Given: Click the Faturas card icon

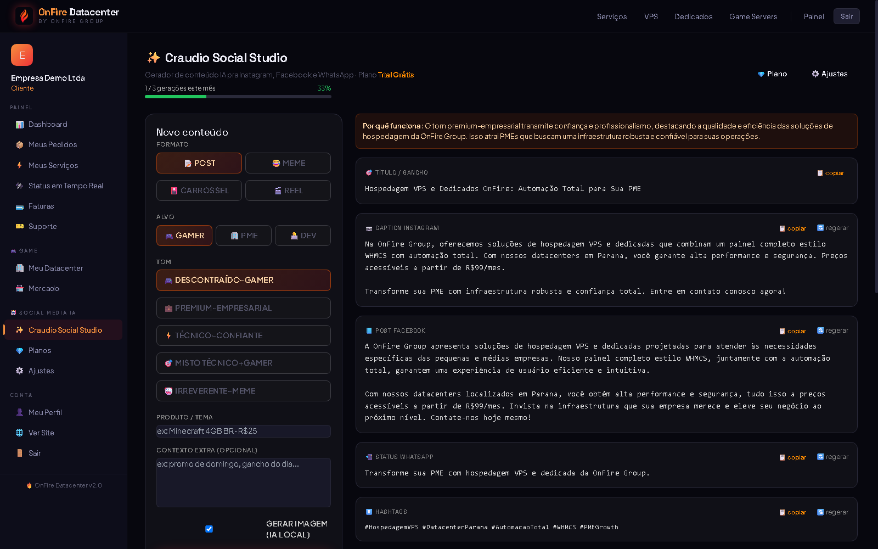Looking at the screenshot, I should pyautogui.click(x=20, y=206).
